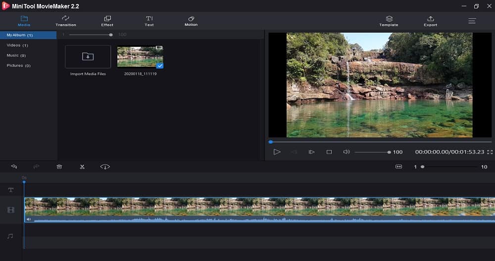This screenshot has width=495, height=261.
Task: Click the playback timecode display
Action: point(449,152)
